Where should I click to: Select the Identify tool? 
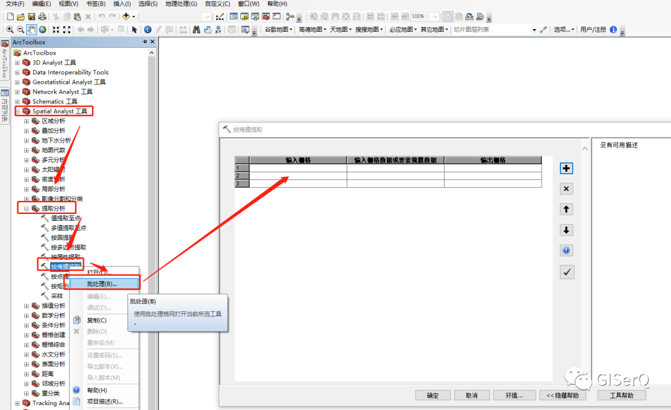(148, 30)
